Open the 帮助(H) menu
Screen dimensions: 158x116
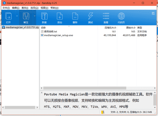coord(55,8)
